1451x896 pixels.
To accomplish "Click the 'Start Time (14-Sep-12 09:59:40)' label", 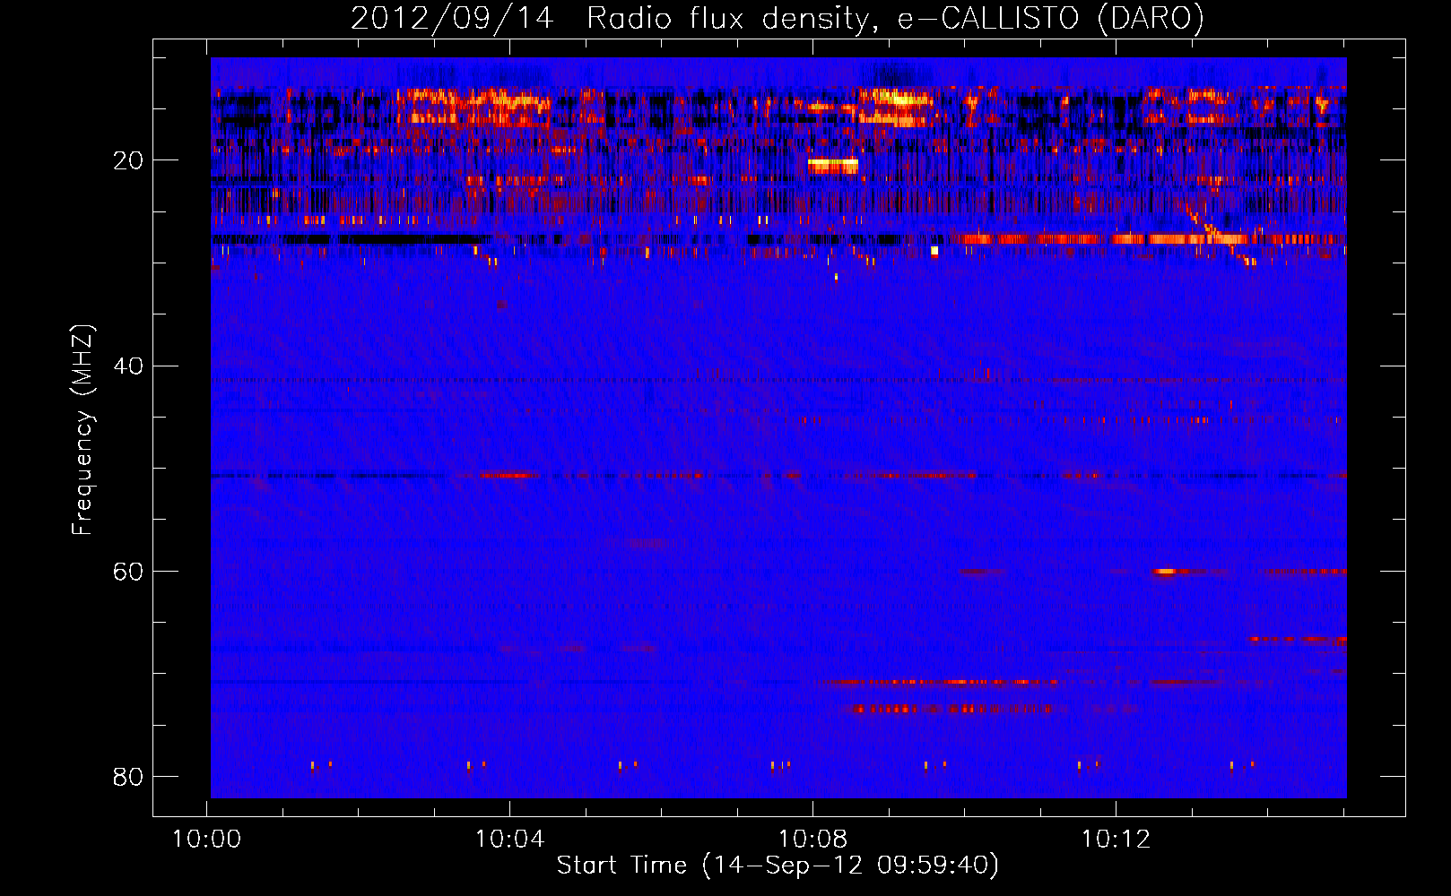I will (778, 866).
